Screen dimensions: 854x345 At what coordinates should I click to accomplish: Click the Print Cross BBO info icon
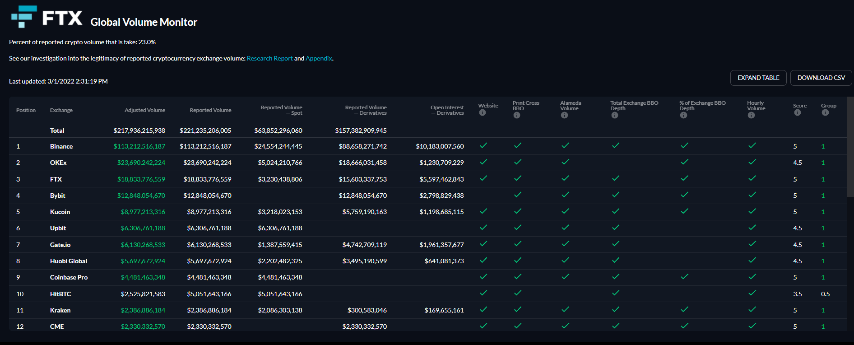pos(517,115)
